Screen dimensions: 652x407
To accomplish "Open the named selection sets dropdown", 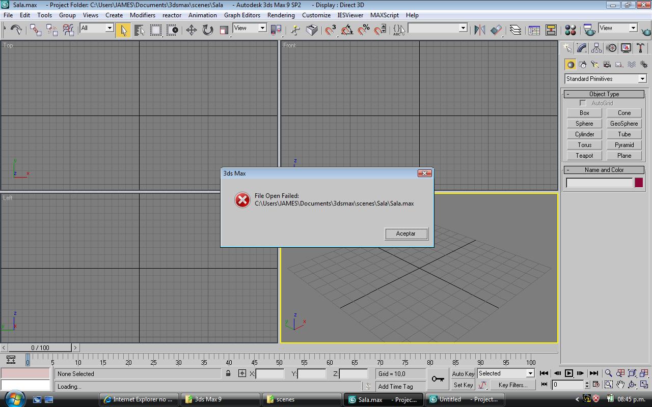I will point(438,28).
